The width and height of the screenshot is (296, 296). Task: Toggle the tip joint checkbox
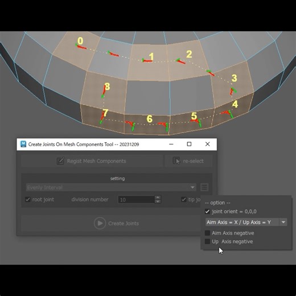click(183, 199)
